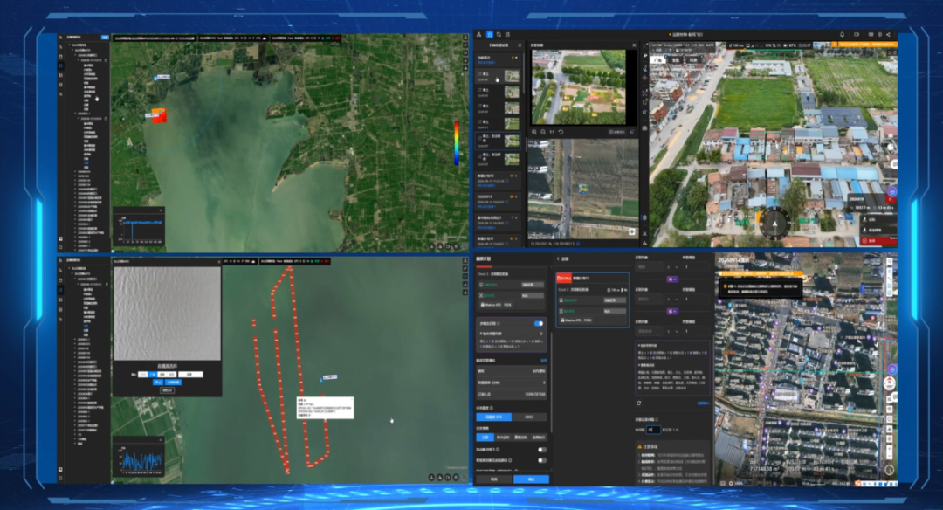
Task: Click the blue 确定 Confirm button in the plan panel
Action: [x=531, y=479]
